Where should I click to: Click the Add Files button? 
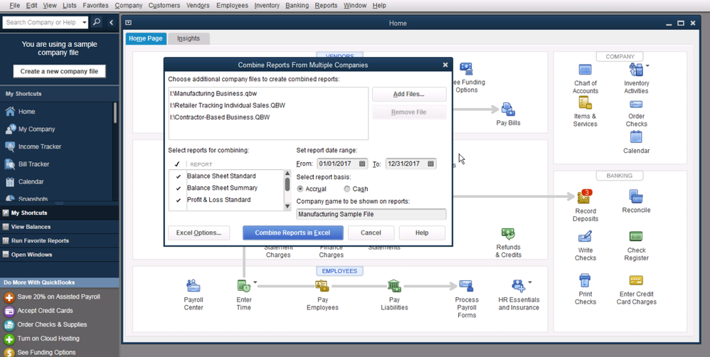click(409, 94)
